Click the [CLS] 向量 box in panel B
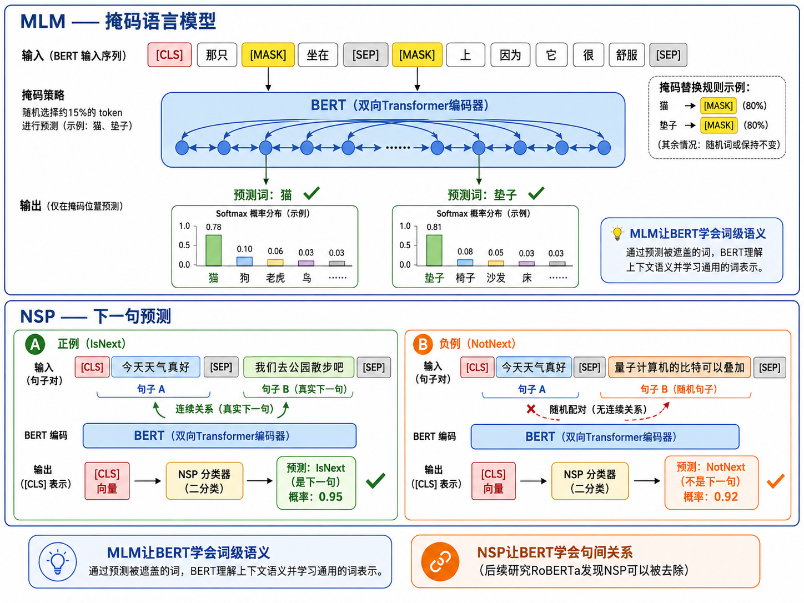Image resolution: width=804 pixels, height=603 pixels. tap(494, 481)
